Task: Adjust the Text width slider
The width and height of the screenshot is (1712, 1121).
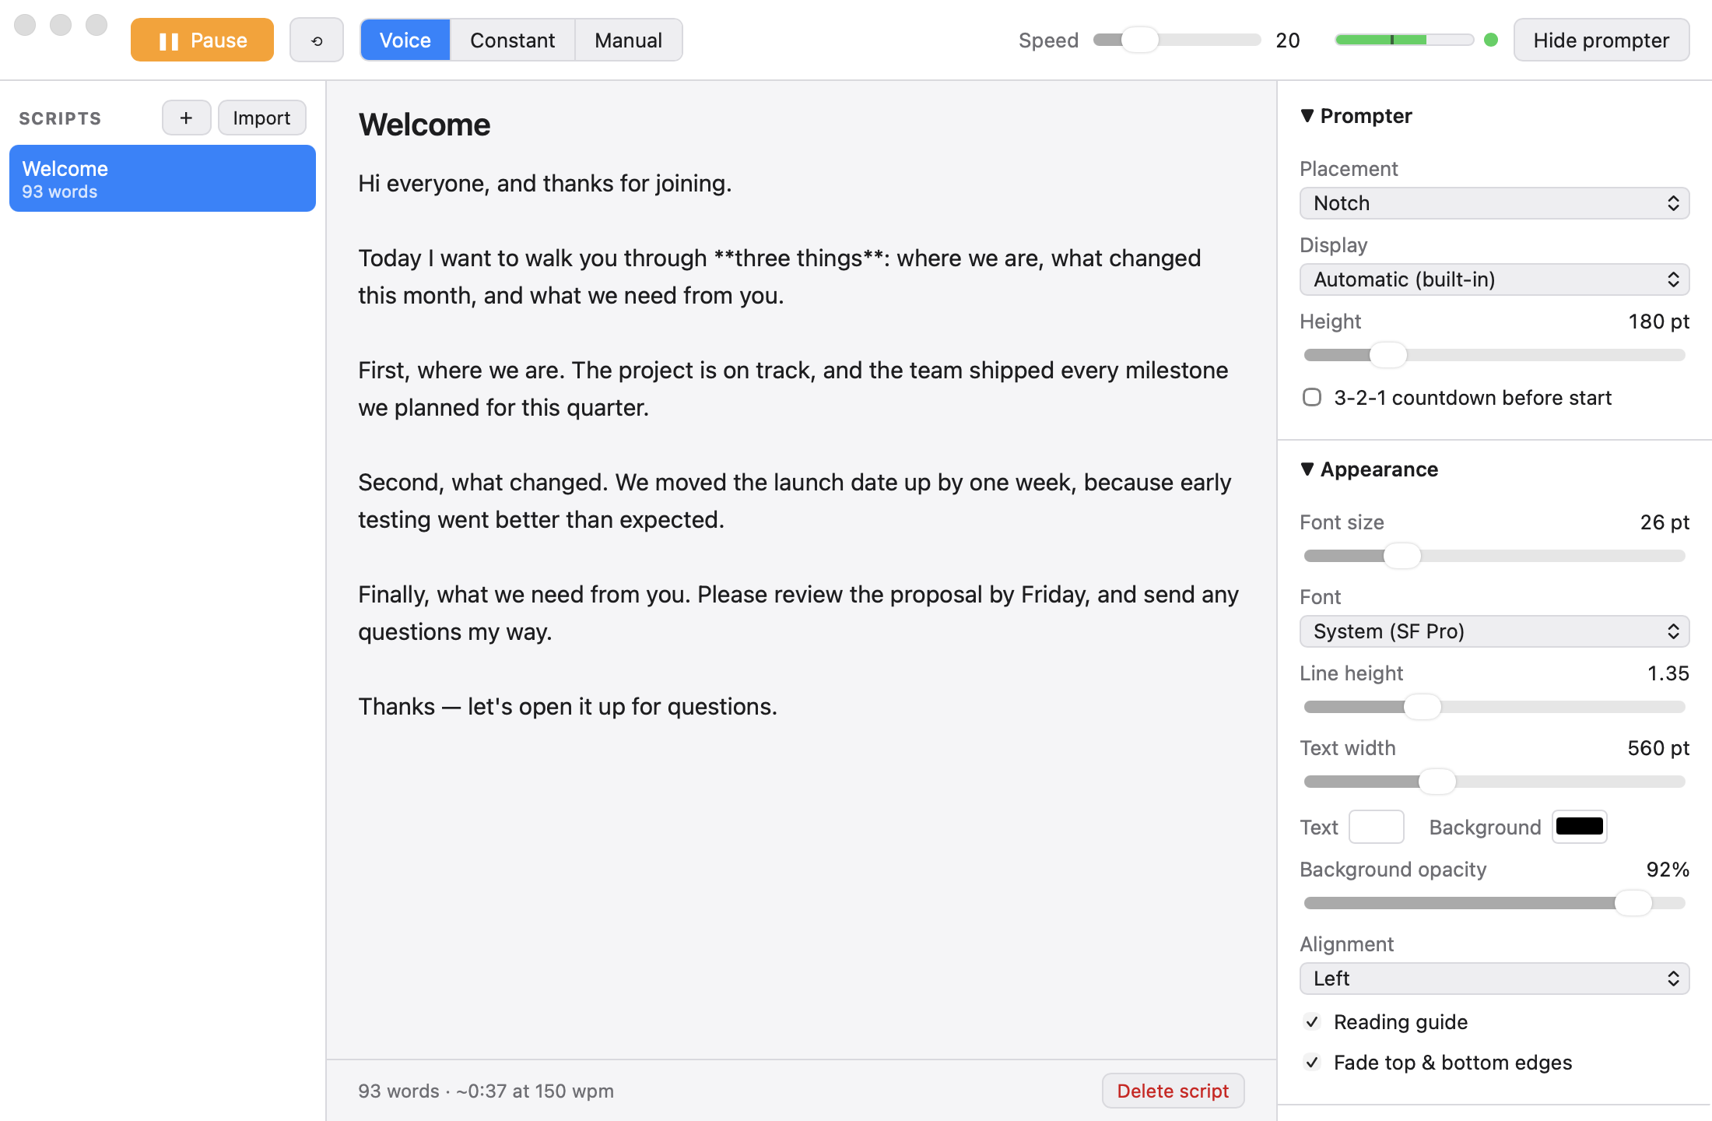Action: 1494,782
